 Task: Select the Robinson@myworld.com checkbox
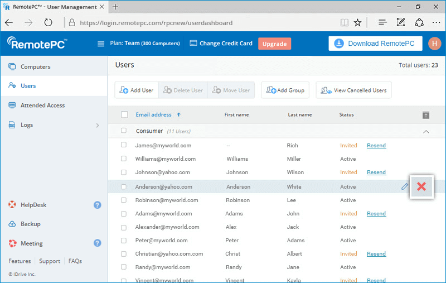(123, 200)
